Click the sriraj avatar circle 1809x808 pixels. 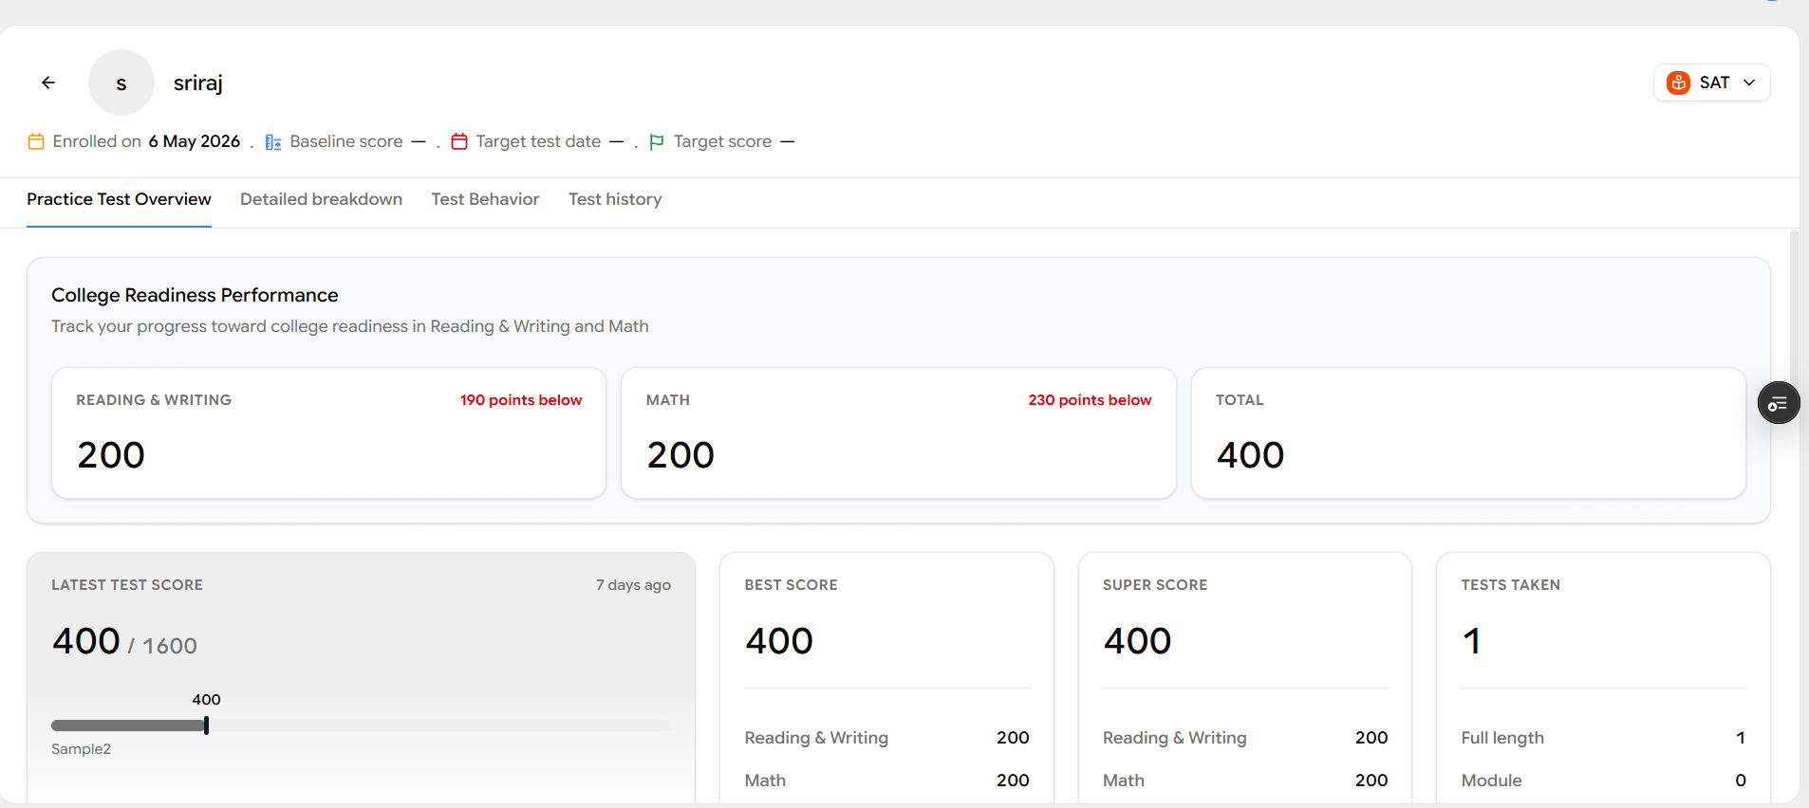click(x=121, y=83)
